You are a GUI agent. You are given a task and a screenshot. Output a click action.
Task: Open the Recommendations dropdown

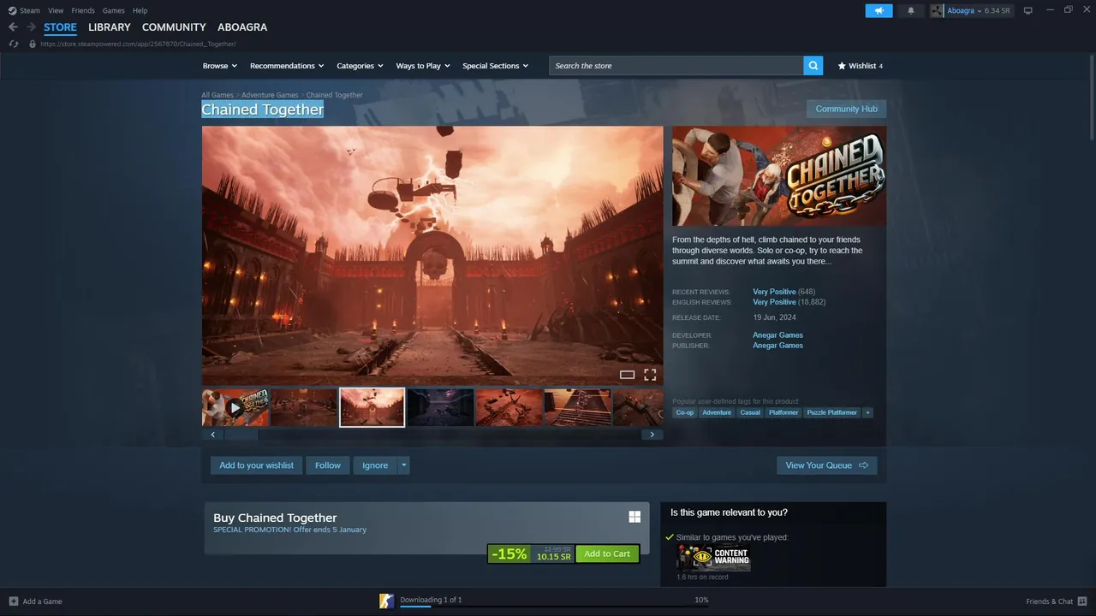(287, 66)
